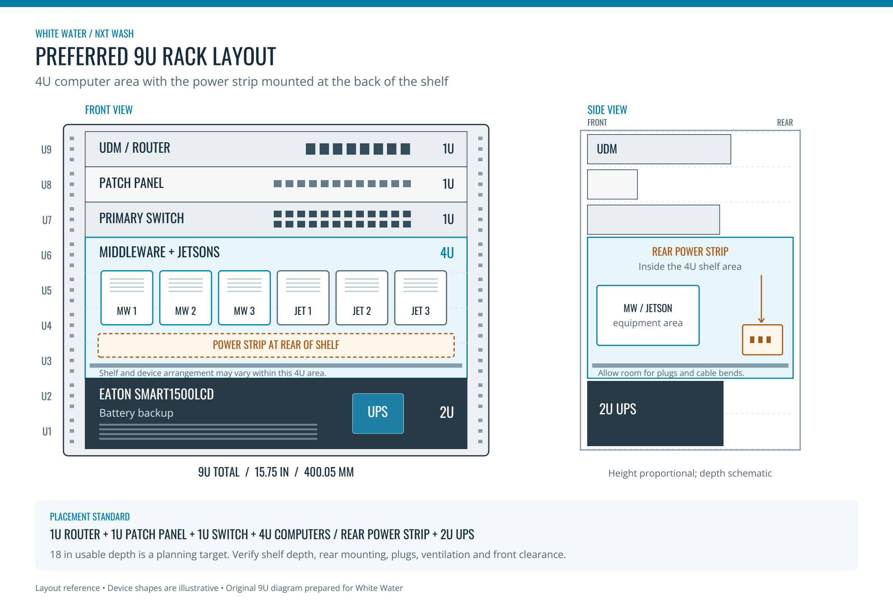This screenshot has width=893, height=605.
Task: Click the patch panel port row
Action: pos(342,184)
